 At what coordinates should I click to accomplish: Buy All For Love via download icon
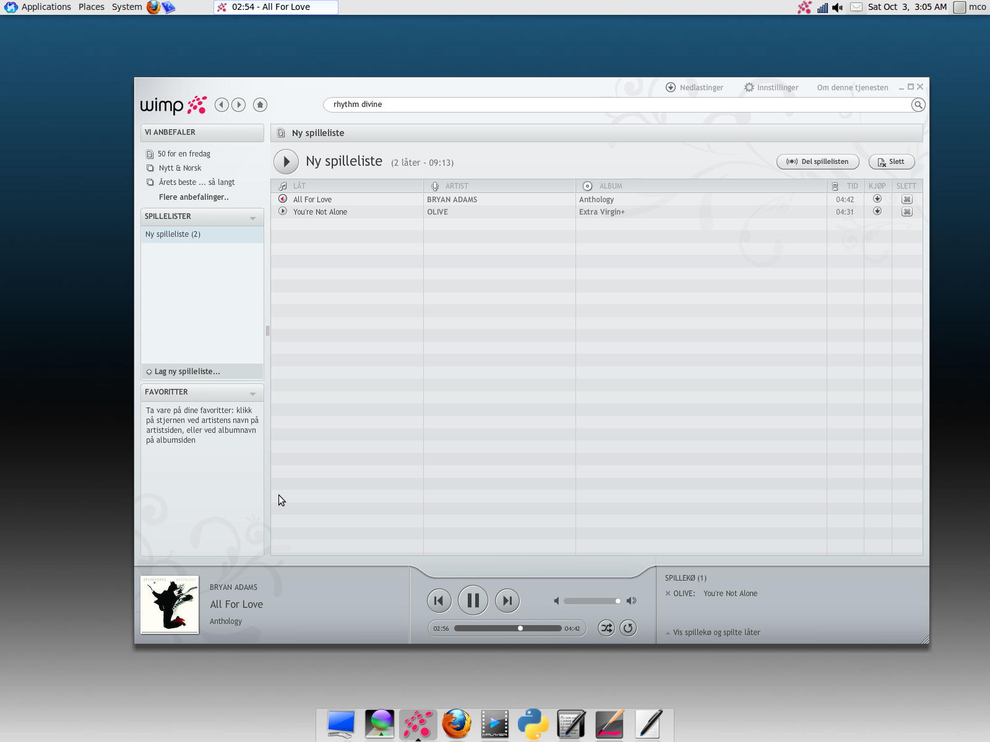pyautogui.click(x=877, y=199)
